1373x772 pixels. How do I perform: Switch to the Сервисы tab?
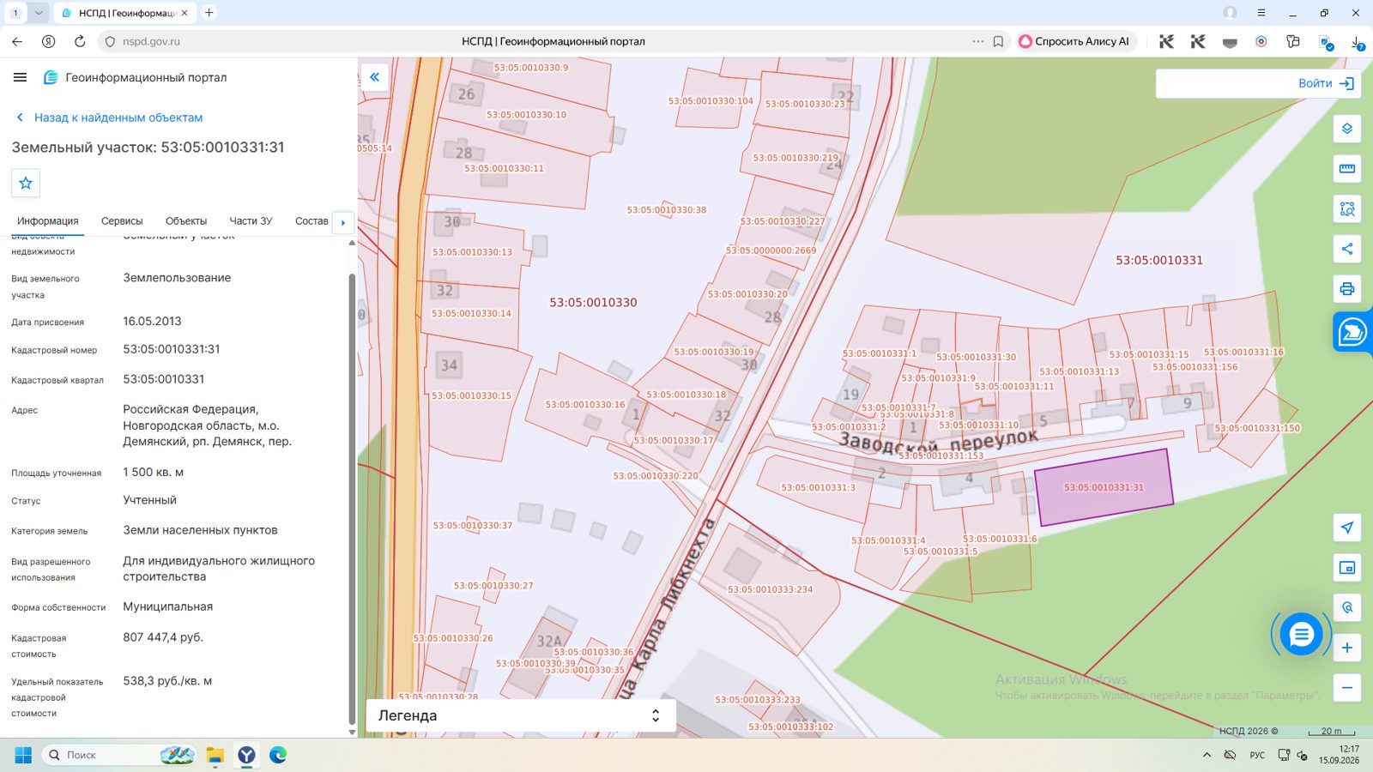tap(122, 221)
